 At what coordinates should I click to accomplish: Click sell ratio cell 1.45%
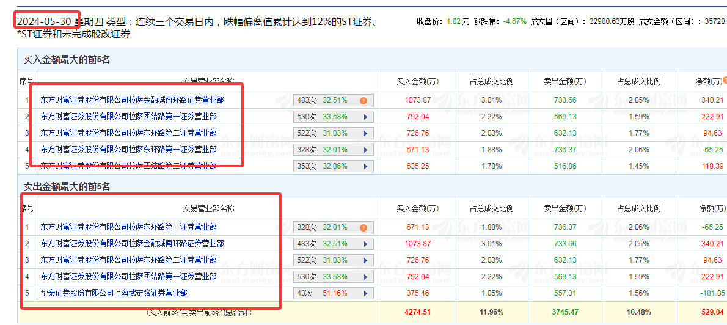click(x=639, y=166)
